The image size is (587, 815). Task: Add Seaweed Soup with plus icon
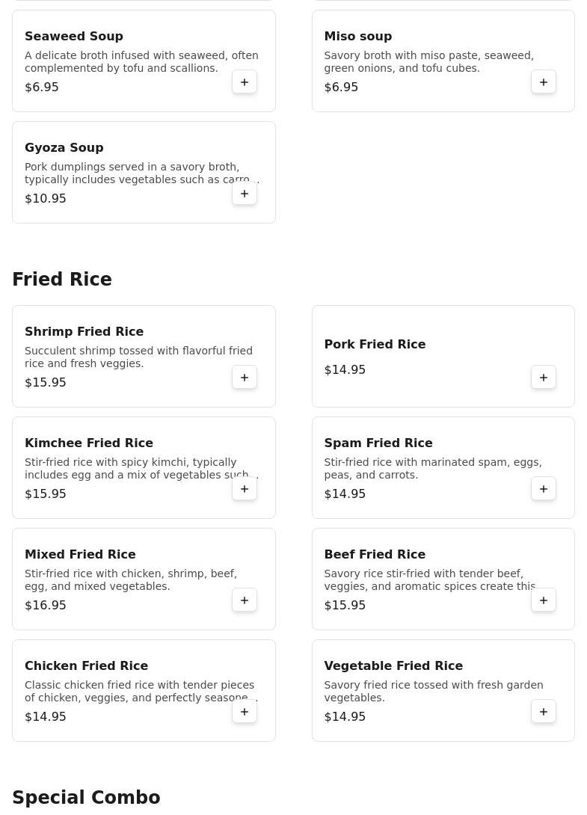(x=245, y=82)
